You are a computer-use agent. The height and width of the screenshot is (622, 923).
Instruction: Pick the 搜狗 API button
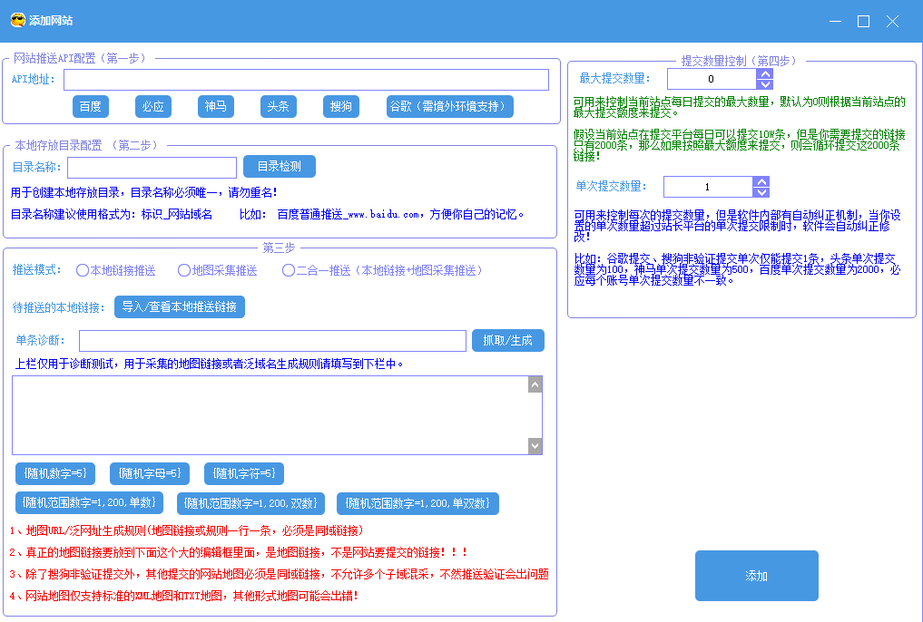(341, 106)
